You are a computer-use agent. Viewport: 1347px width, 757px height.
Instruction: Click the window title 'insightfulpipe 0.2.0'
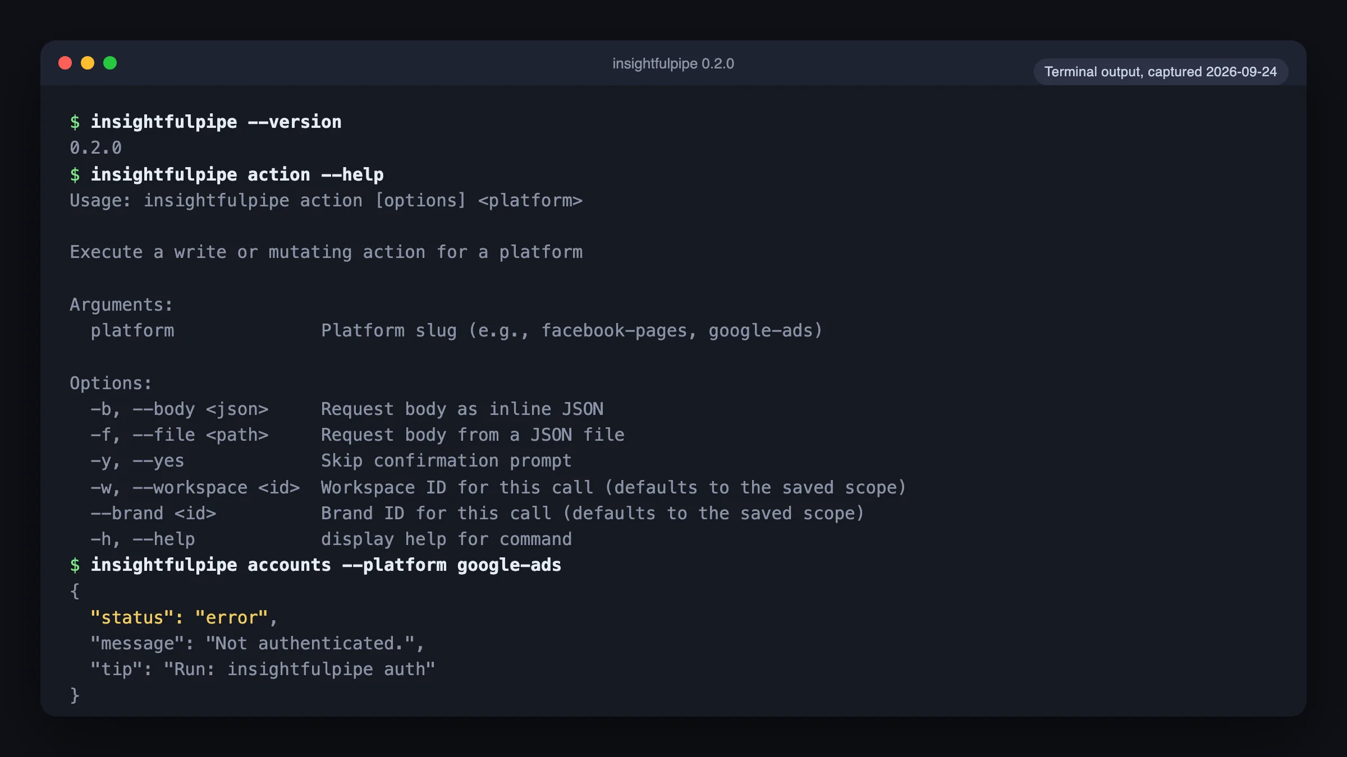[x=673, y=63]
